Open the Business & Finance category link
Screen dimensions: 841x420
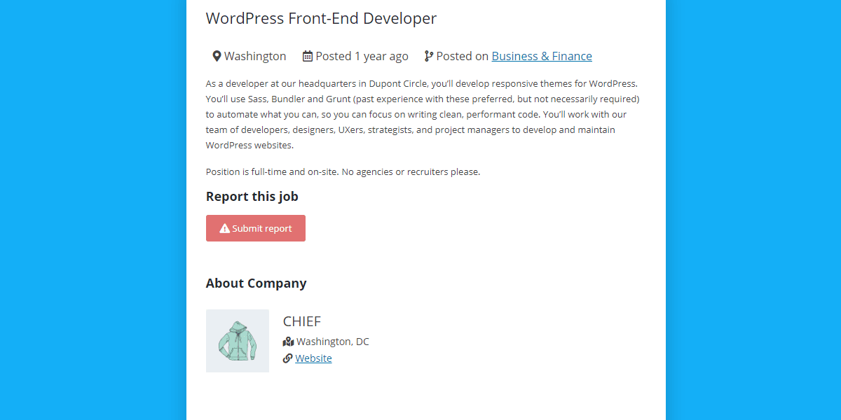pos(542,56)
